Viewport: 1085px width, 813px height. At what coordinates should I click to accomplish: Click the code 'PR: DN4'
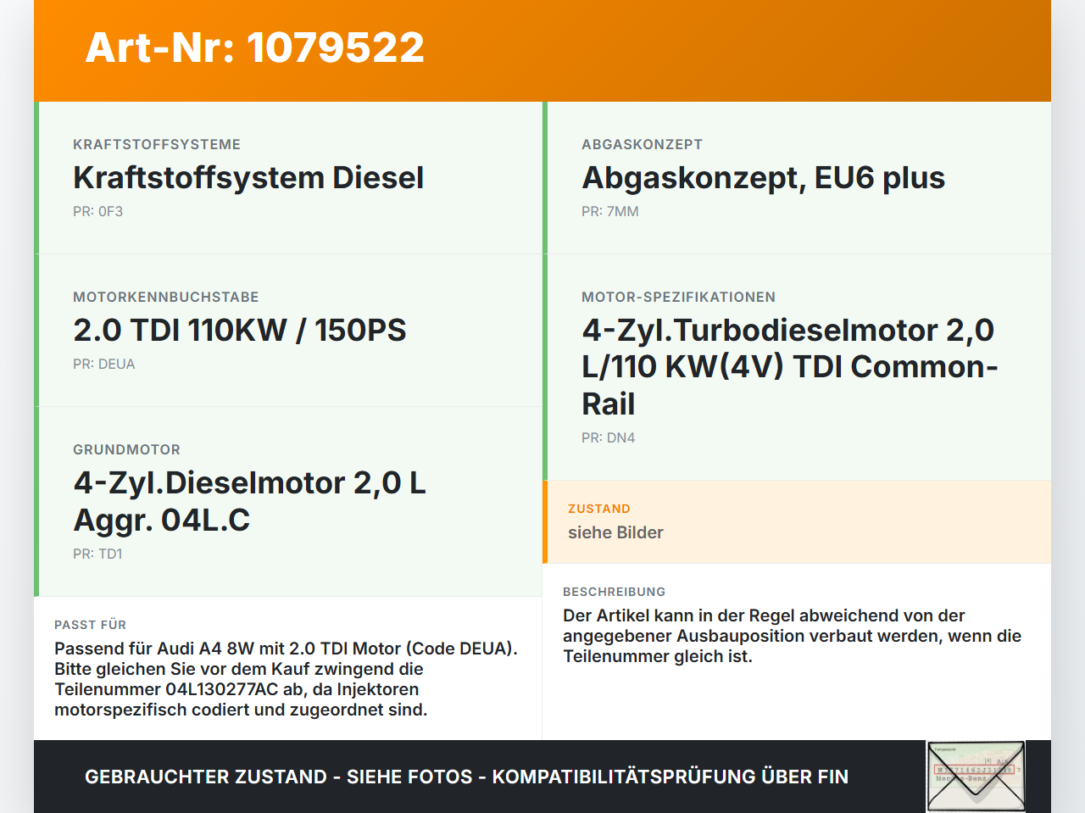(609, 437)
